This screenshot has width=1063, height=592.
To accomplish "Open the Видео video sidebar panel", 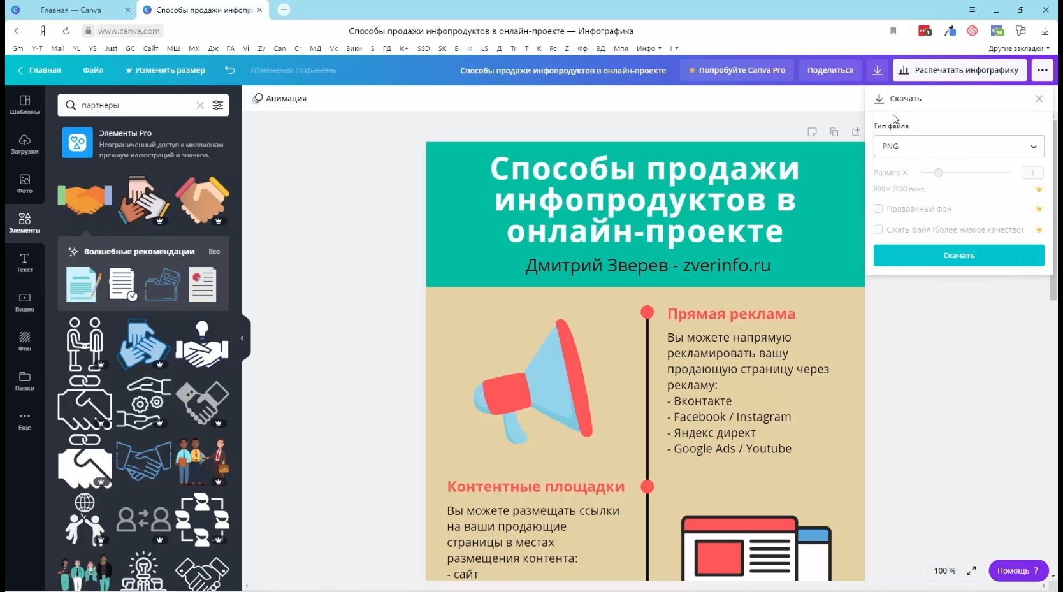I will pyautogui.click(x=25, y=302).
